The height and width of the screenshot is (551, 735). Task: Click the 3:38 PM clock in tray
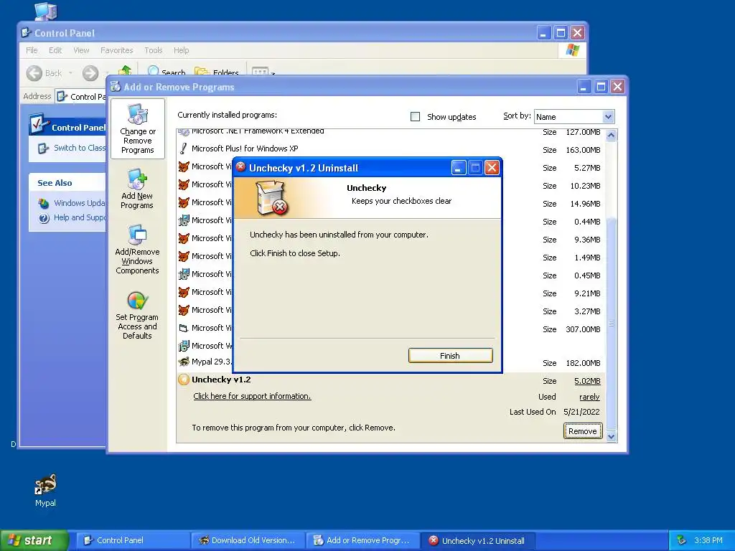[x=708, y=540]
